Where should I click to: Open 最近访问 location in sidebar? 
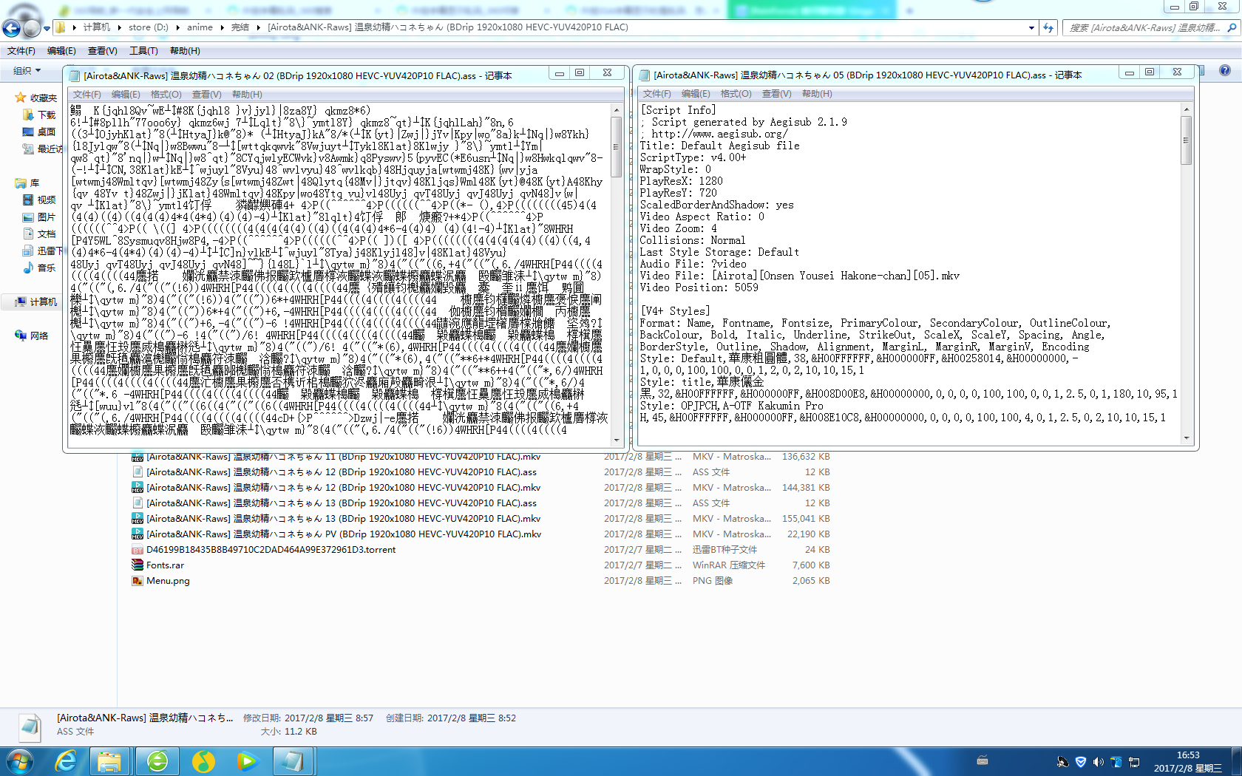(x=43, y=149)
